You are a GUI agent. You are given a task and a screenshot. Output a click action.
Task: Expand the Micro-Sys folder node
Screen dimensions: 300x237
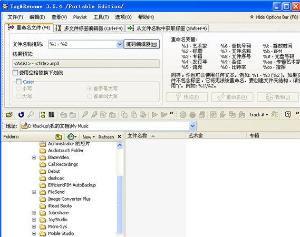tap(34, 226)
